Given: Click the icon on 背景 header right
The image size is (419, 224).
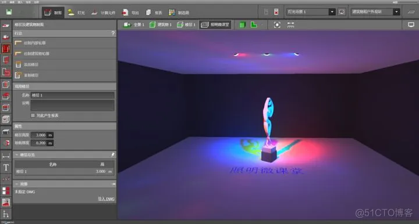Looking at the screenshot, I should coord(113,184).
